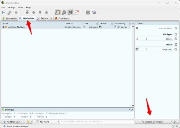Screen dimensions: 180x128
Task: Open the Add New Links dropdown arrow
Action: click(24, 122)
